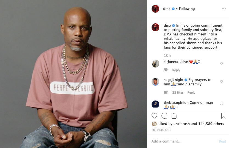229x148 pixels.
Task: Open sugejknight's profile avatar
Action: 155,82
